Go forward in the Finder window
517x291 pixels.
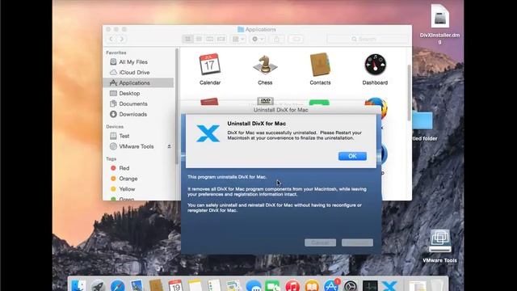pyautogui.click(x=122, y=39)
